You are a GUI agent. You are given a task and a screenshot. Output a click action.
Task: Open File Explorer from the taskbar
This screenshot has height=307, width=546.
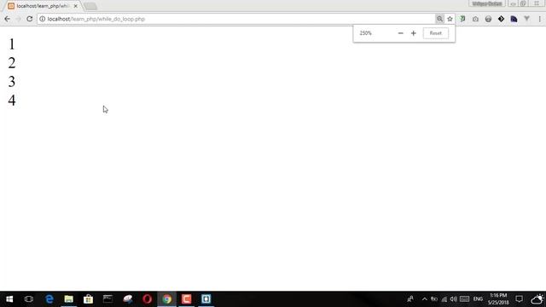tap(68, 299)
